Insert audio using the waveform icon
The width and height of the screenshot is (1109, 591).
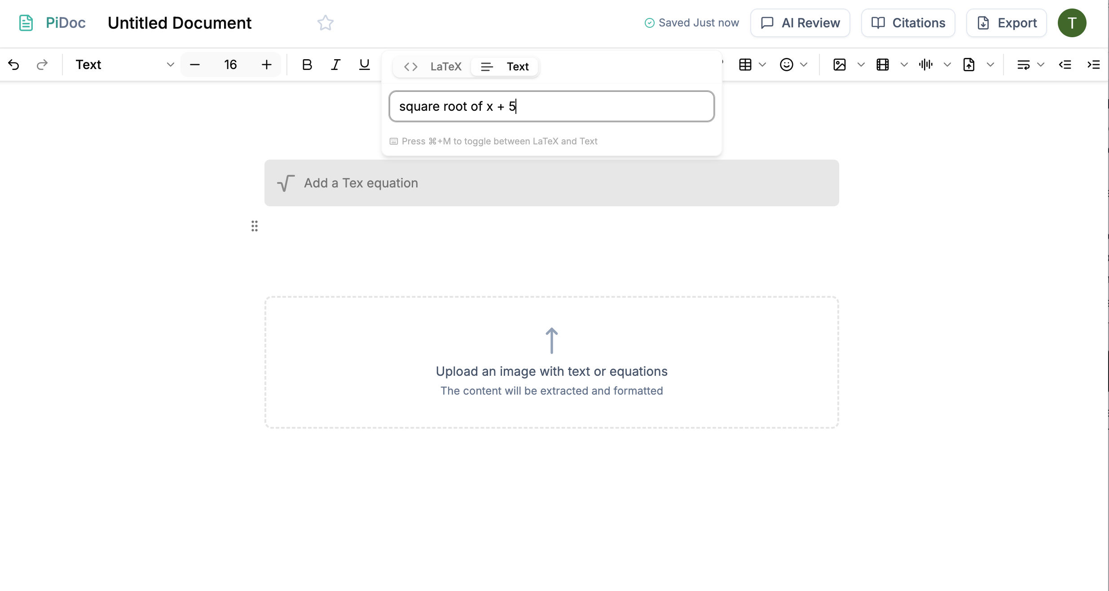pyautogui.click(x=926, y=65)
